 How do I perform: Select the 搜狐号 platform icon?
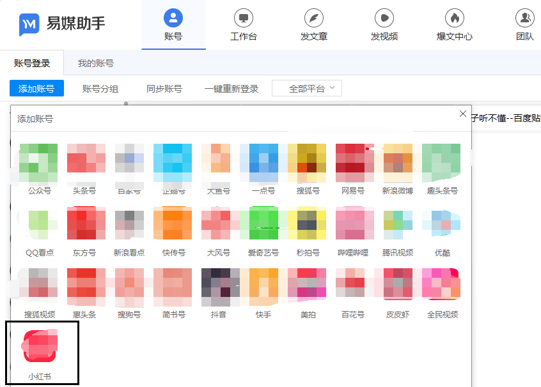point(307,163)
